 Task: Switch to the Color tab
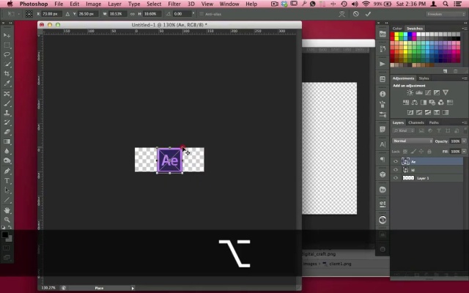coord(397,29)
